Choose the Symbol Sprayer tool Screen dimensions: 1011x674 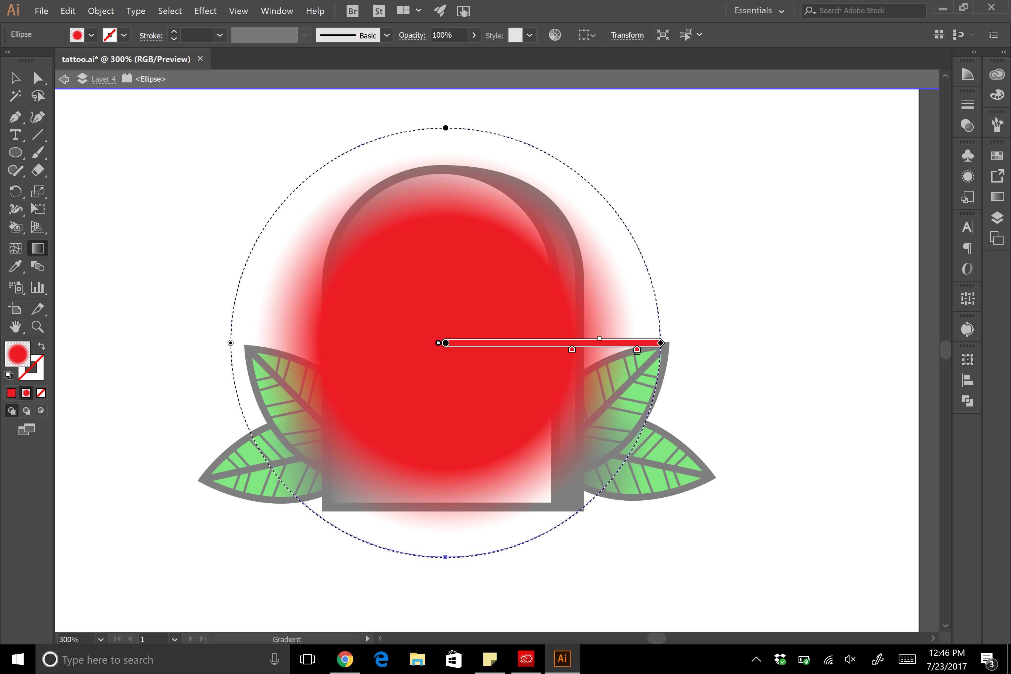click(x=16, y=287)
